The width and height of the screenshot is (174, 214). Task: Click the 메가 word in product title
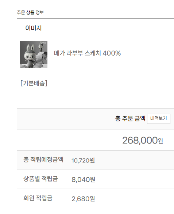[x=59, y=53]
